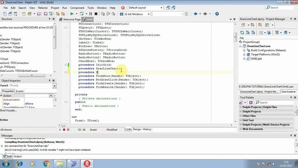Screen dimensions: 298x168
Task: Expand the Unit1.pas tree node
Action: (x=244, y=59)
